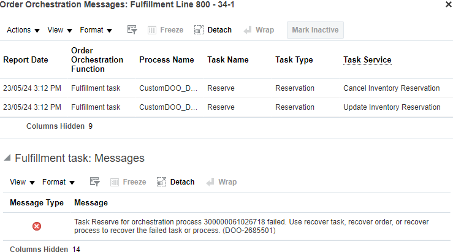
Task: Click the Query By Example icon in top toolbar
Action: pyautogui.click(x=132, y=30)
